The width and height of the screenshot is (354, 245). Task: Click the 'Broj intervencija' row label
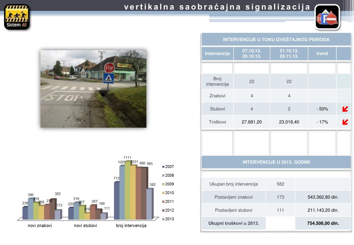click(x=217, y=82)
